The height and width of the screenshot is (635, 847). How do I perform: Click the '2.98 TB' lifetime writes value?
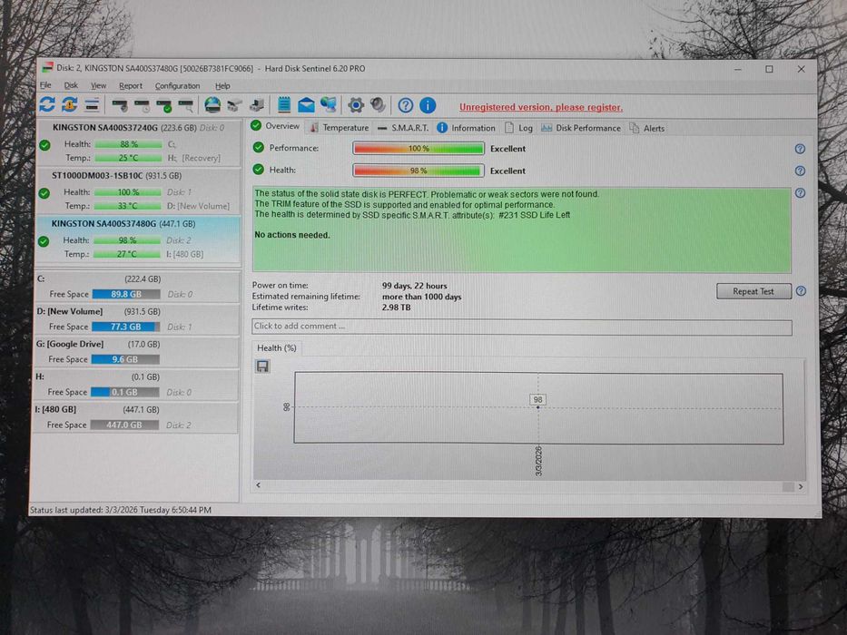[x=396, y=308]
